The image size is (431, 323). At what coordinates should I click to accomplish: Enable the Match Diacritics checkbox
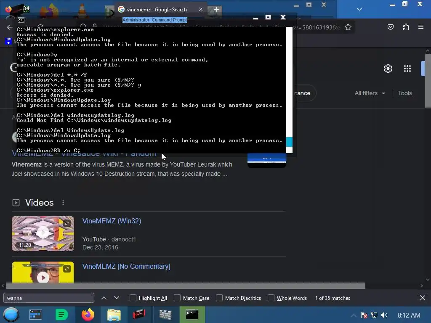(x=219, y=298)
